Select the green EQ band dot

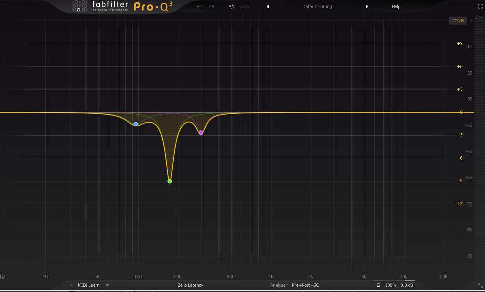(x=170, y=181)
